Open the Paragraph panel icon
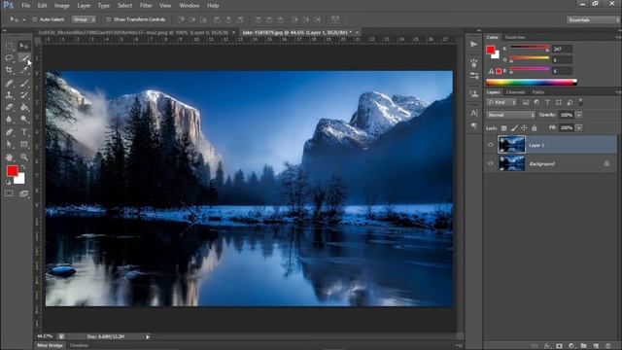The height and width of the screenshot is (350, 622). [x=473, y=125]
